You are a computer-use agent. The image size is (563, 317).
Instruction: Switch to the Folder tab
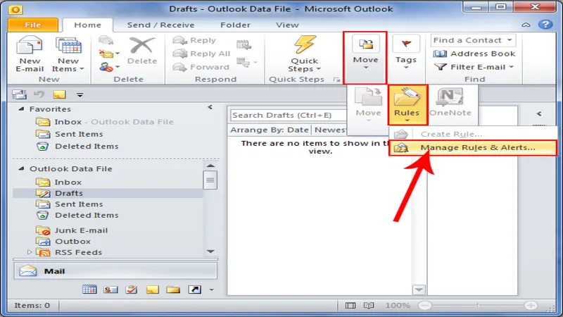click(x=235, y=25)
